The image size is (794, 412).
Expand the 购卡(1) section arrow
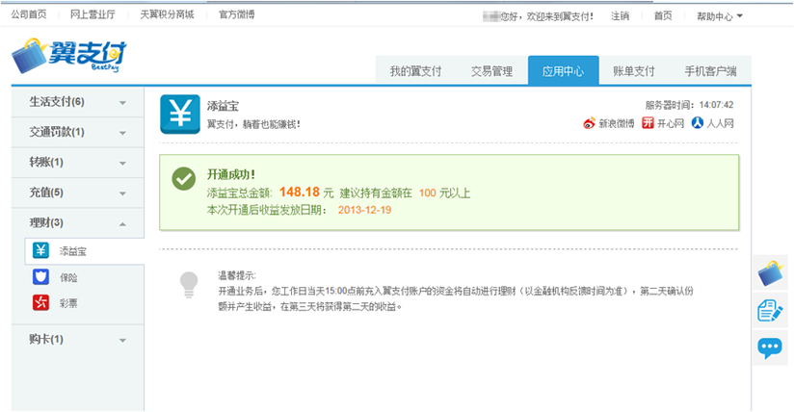(x=122, y=341)
